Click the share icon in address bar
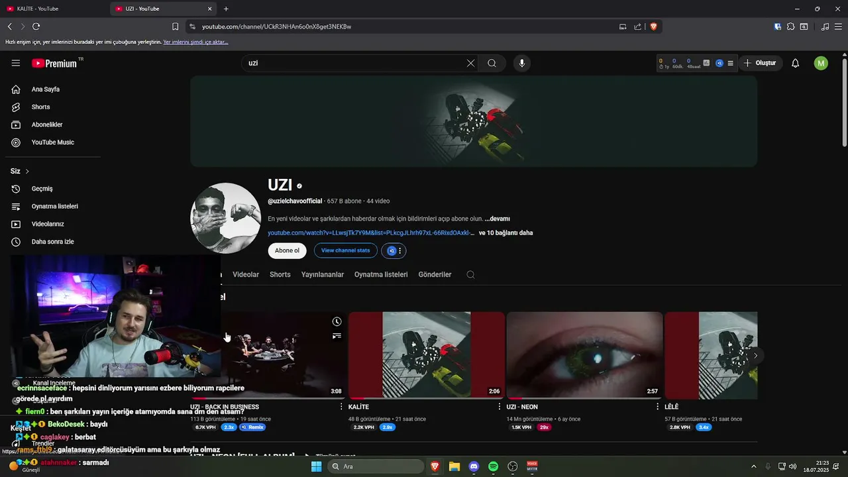Screen dimensions: 848x477 point(637,26)
